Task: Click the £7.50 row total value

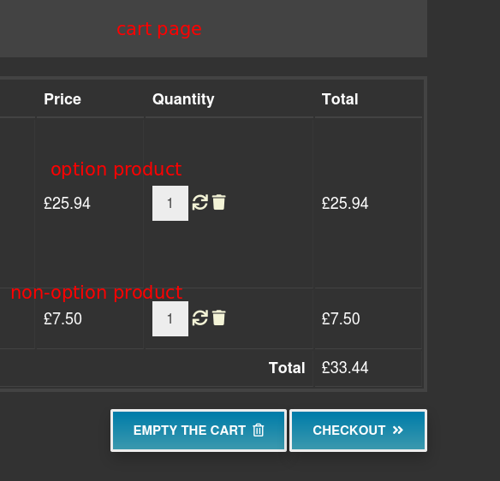Action: (x=341, y=318)
